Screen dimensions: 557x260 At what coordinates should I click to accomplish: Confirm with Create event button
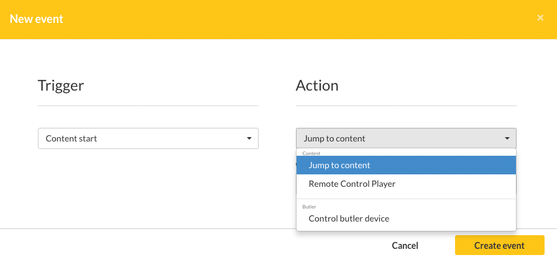tap(499, 245)
